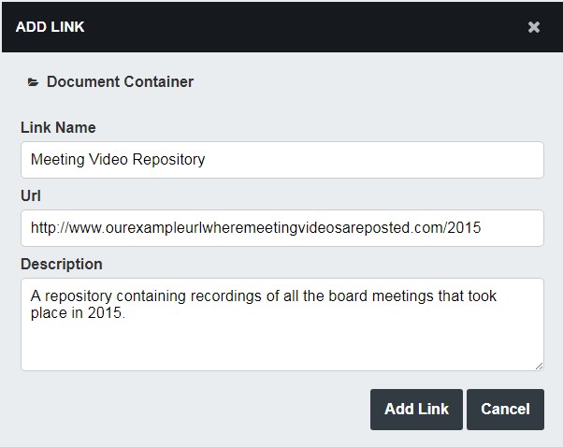Image resolution: width=563 pixels, height=447 pixels.
Task: Select the Document Container label
Action: 120,81
